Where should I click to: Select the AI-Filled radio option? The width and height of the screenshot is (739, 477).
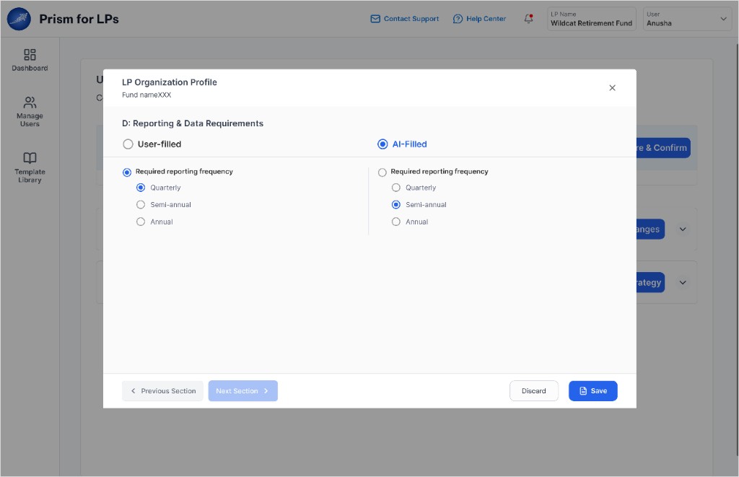click(x=382, y=144)
